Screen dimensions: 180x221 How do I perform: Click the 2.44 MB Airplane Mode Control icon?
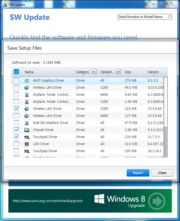tap(27, 102)
